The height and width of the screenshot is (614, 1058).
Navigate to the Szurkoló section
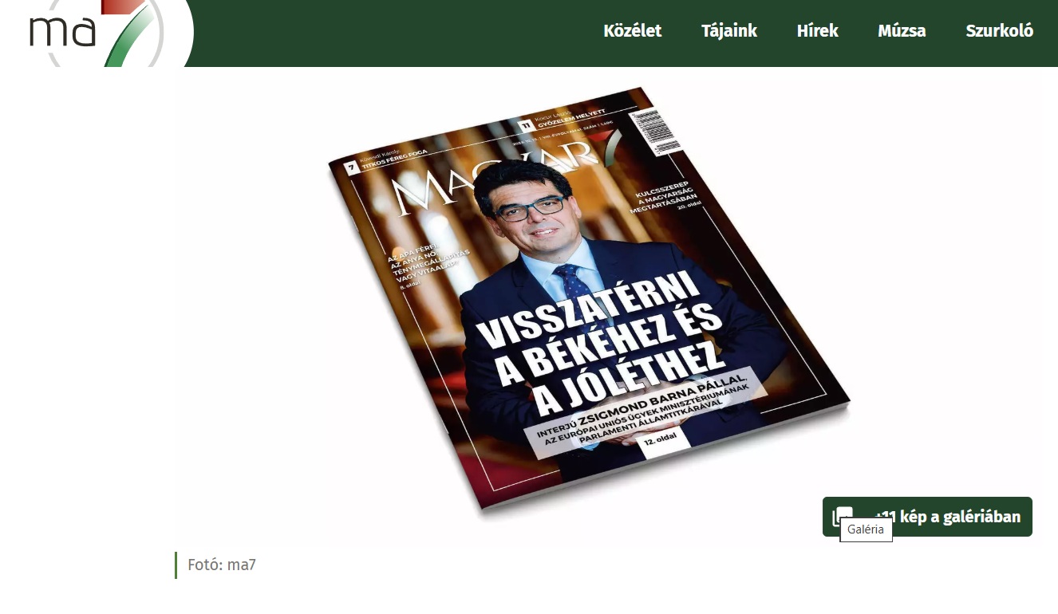coord(999,31)
